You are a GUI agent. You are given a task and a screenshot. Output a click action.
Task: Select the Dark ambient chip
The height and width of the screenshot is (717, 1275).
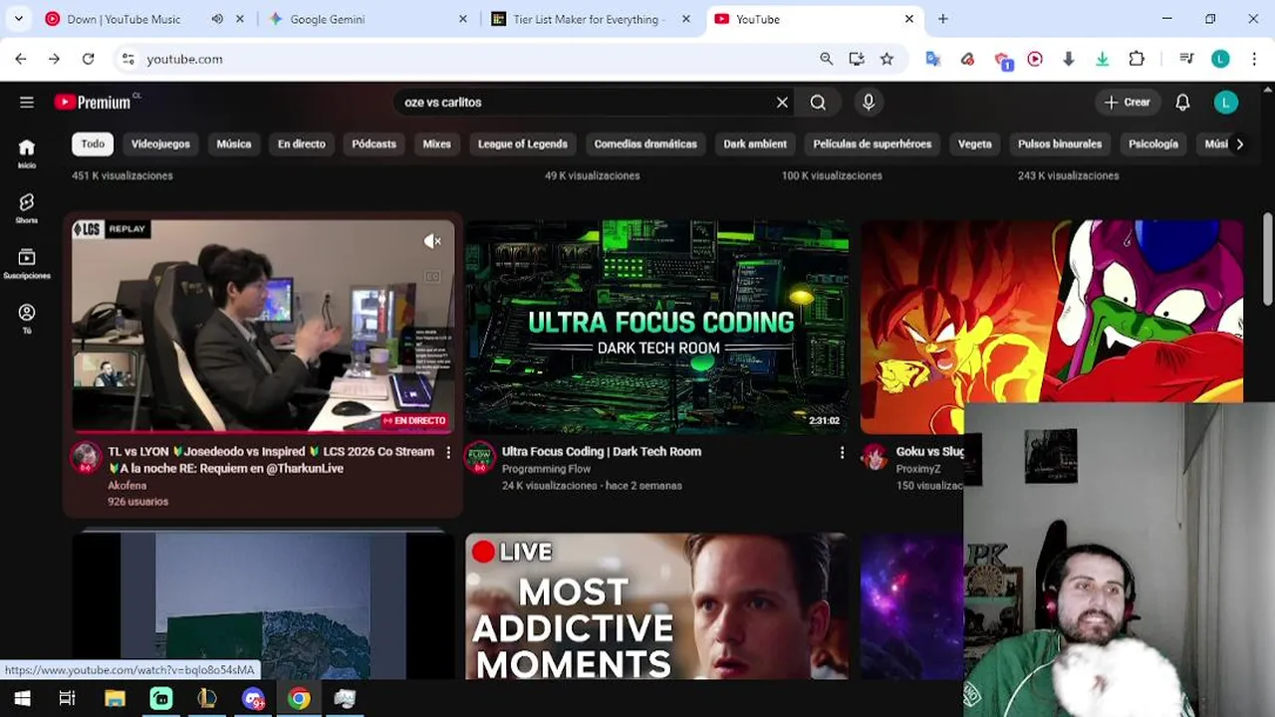(x=755, y=143)
